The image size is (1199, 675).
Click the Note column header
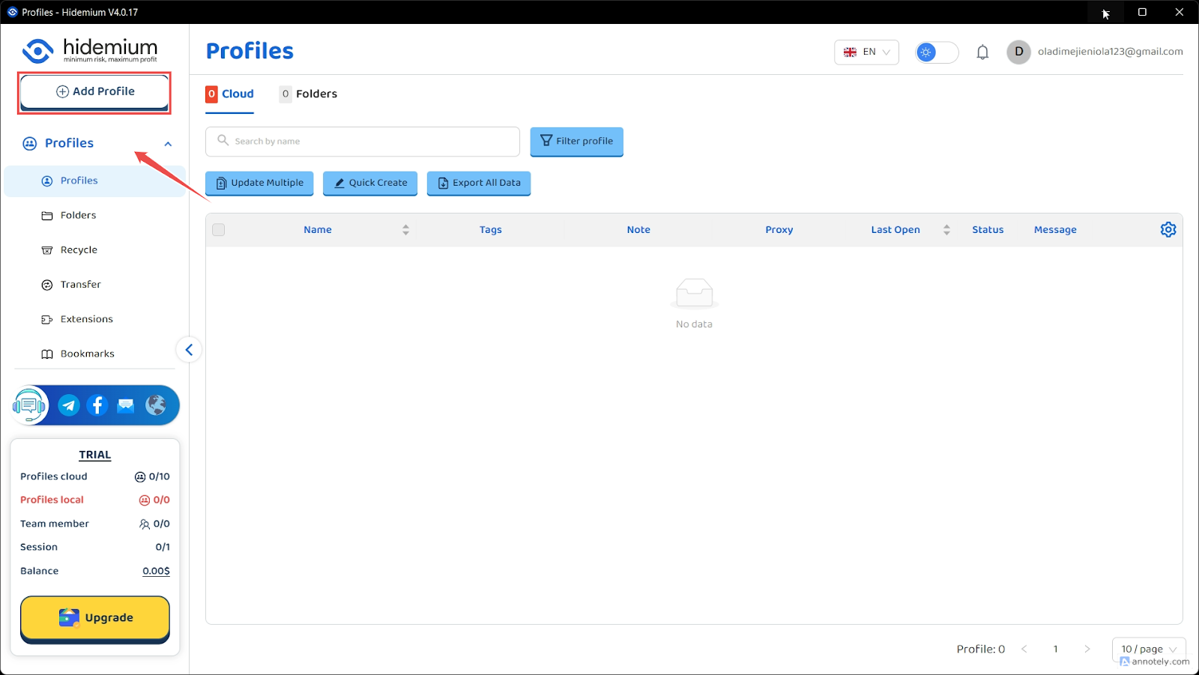coord(638,230)
